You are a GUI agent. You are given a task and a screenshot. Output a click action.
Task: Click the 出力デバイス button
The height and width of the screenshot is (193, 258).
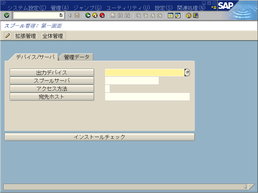coord(52,73)
